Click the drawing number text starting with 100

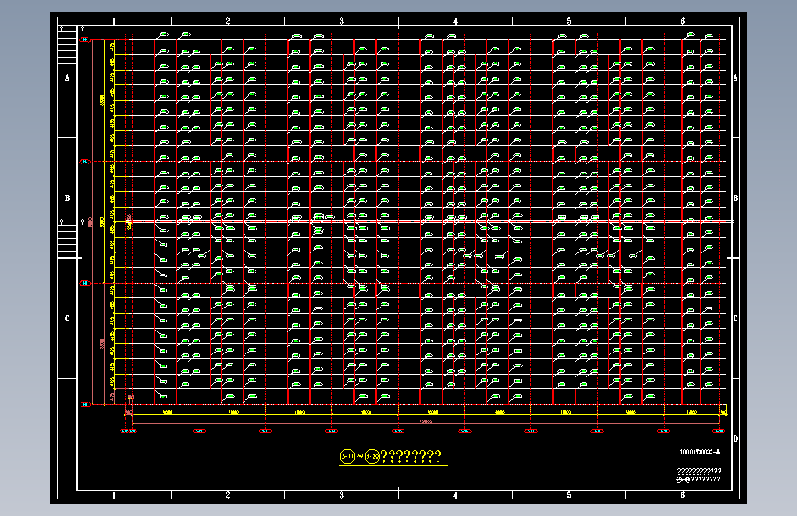click(x=700, y=452)
